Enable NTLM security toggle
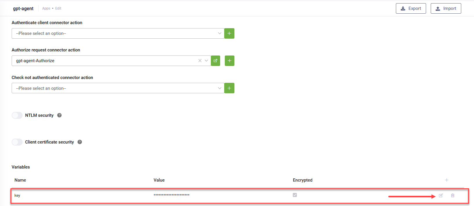 pyautogui.click(x=17, y=115)
